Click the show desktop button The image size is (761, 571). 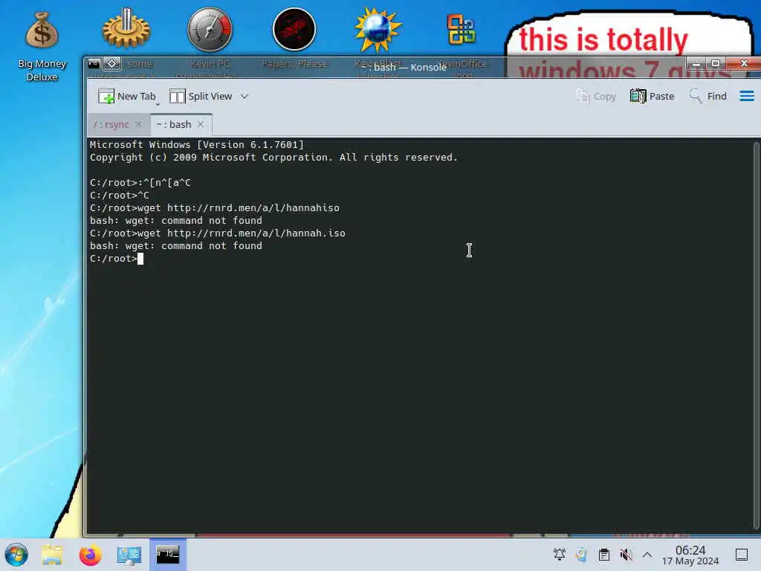coord(742,555)
